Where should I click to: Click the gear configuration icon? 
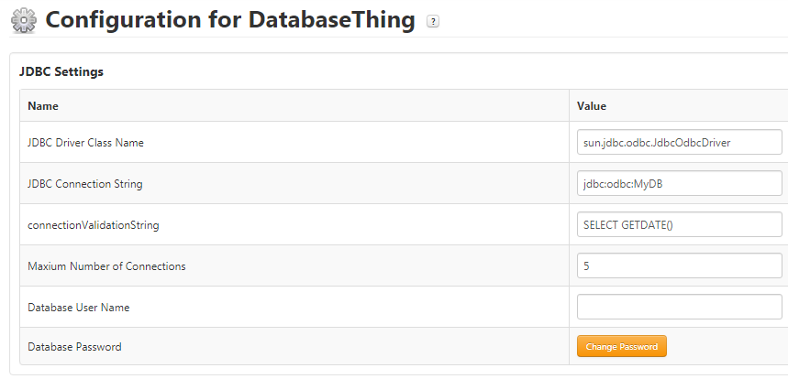[23, 20]
